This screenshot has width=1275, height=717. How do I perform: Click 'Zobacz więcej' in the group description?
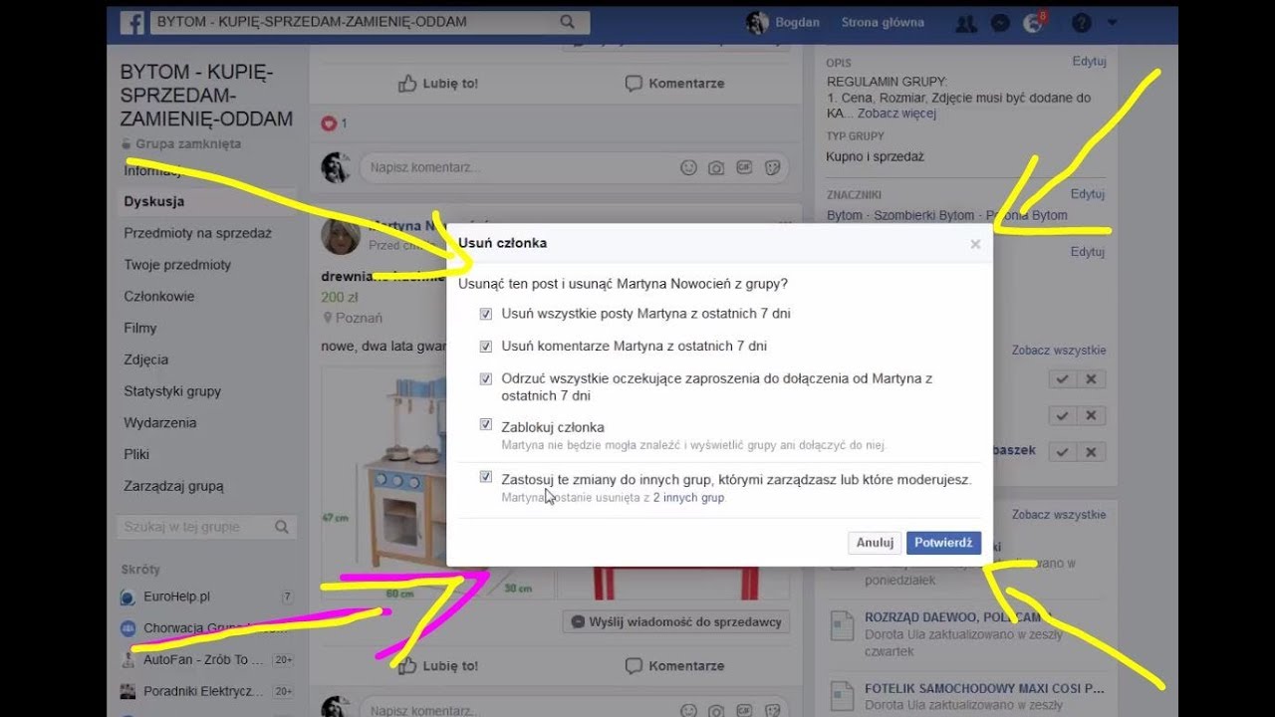[896, 113]
